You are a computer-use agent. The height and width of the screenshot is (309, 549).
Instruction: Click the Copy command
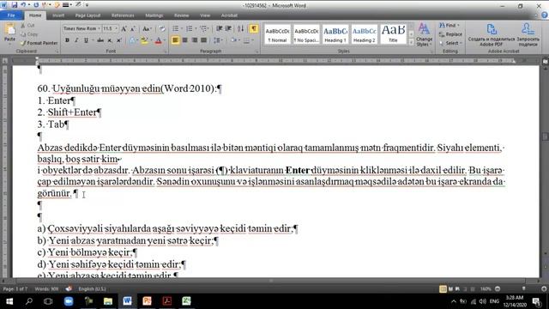click(29, 34)
